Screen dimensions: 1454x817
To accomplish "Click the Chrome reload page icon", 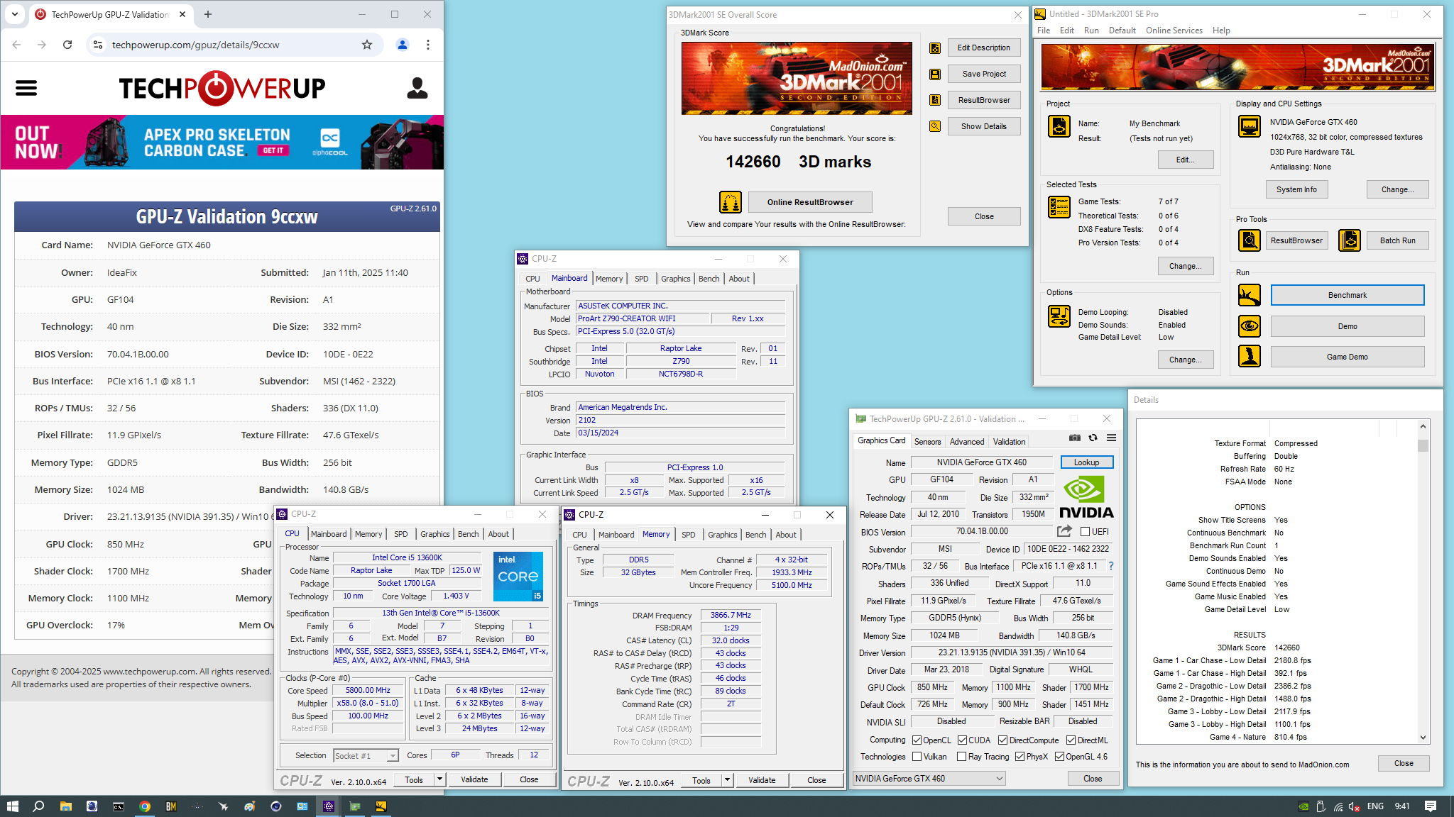I will [67, 45].
